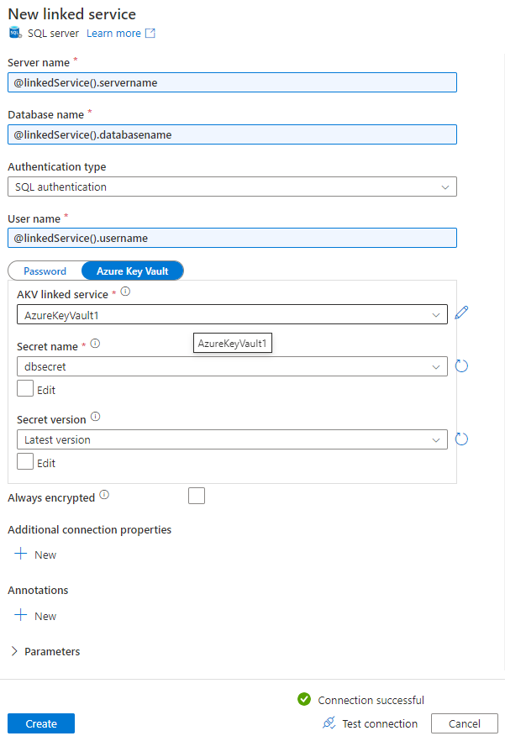Viewport: 505px width, 736px height.
Task: Toggle the Always encrypted checkbox
Action: (196, 496)
